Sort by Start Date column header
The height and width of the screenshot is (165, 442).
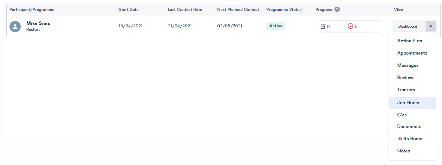(129, 9)
